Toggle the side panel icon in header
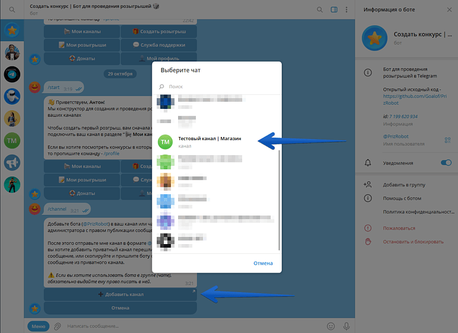Image resolution: width=458 pixels, height=333 pixels. pyautogui.click(x=334, y=10)
